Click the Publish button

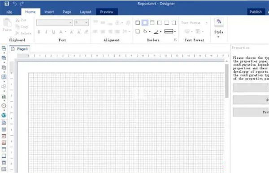tap(256, 12)
